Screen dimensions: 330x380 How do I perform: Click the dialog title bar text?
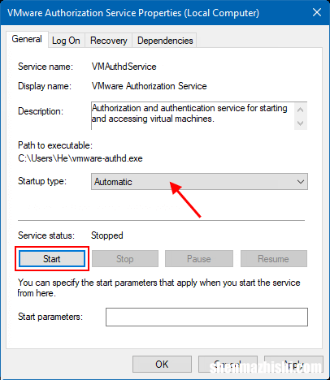133,13
